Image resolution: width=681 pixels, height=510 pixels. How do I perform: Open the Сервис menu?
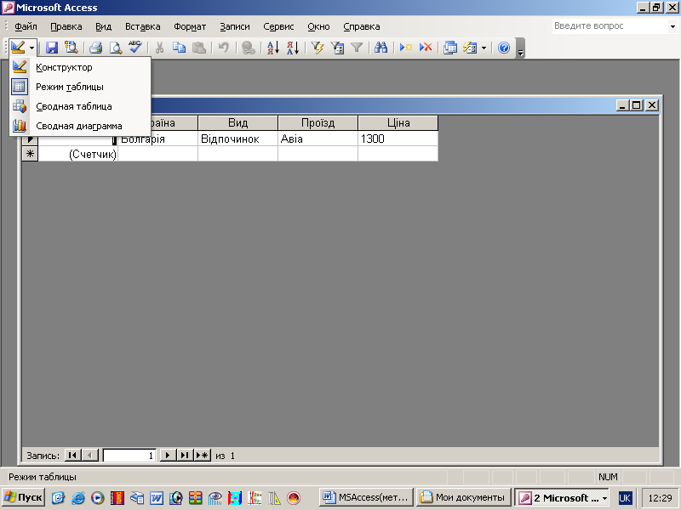278,26
